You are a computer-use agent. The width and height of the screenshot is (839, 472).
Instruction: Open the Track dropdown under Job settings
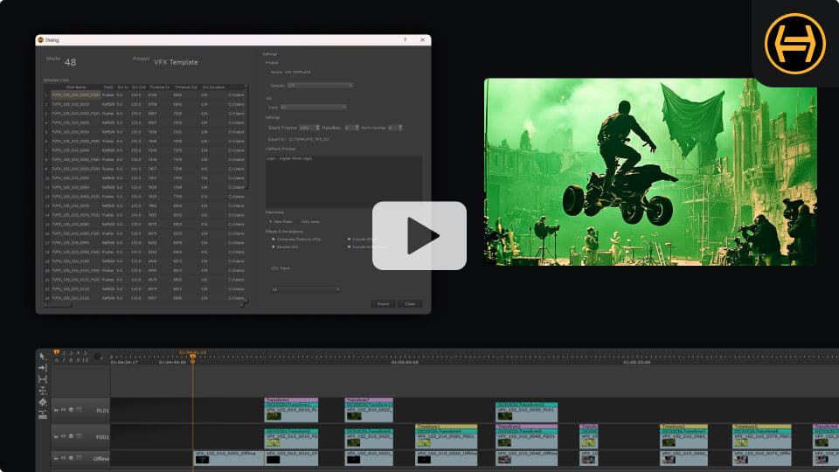(313, 107)
